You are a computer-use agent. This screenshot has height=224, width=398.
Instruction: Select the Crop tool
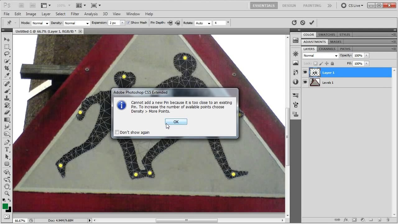click(7, 68)
